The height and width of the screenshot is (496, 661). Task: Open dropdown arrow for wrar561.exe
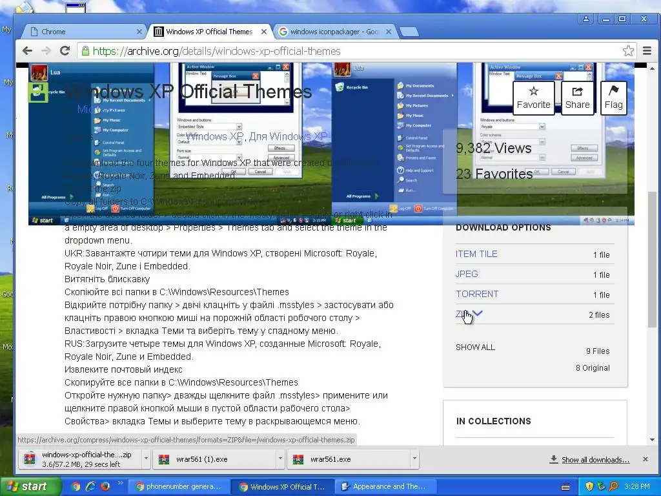(x=415, y=459)
